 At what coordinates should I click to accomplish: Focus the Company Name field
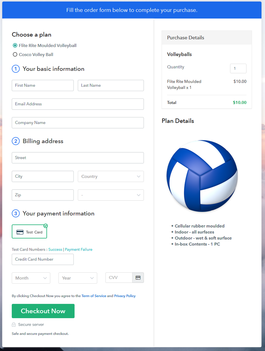[78, 123]
